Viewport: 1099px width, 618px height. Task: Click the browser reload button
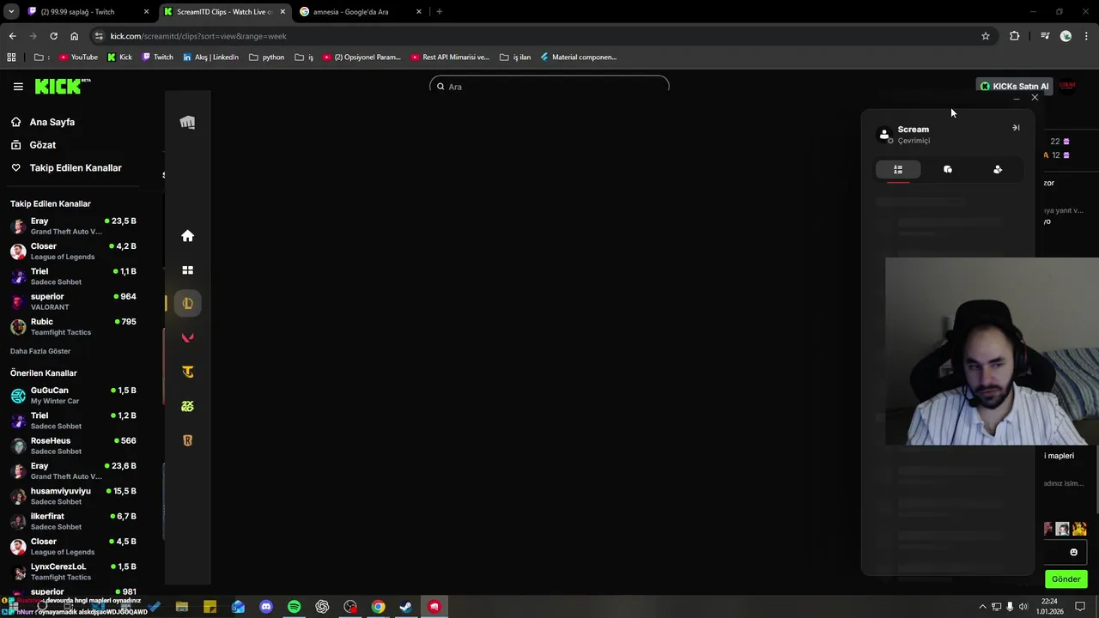[x=53, y=36]
